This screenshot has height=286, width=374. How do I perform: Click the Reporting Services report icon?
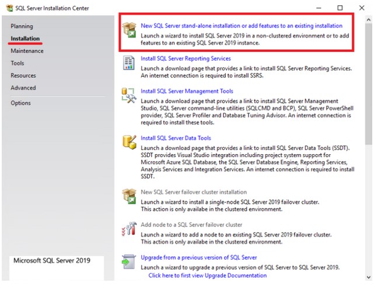[x=129, y=62]
